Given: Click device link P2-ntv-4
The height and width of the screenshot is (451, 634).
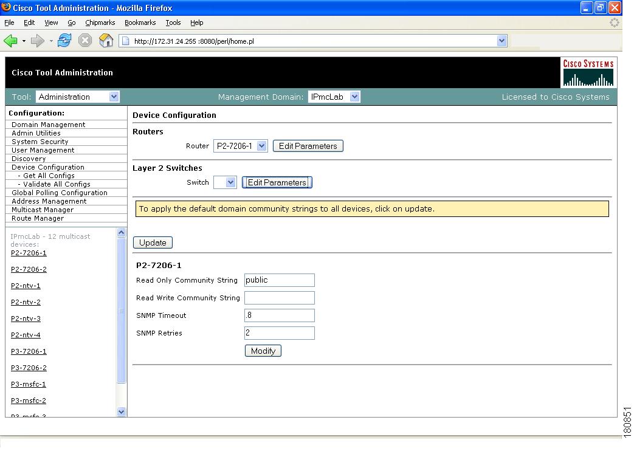Looking at the screenshot, I should [x=26, y=335].
